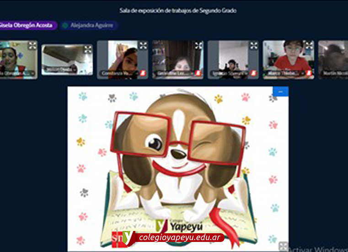Select Martín Nicolás's webcam thumbnail
The height and width of the screenshot is (252, 348).
333,59
